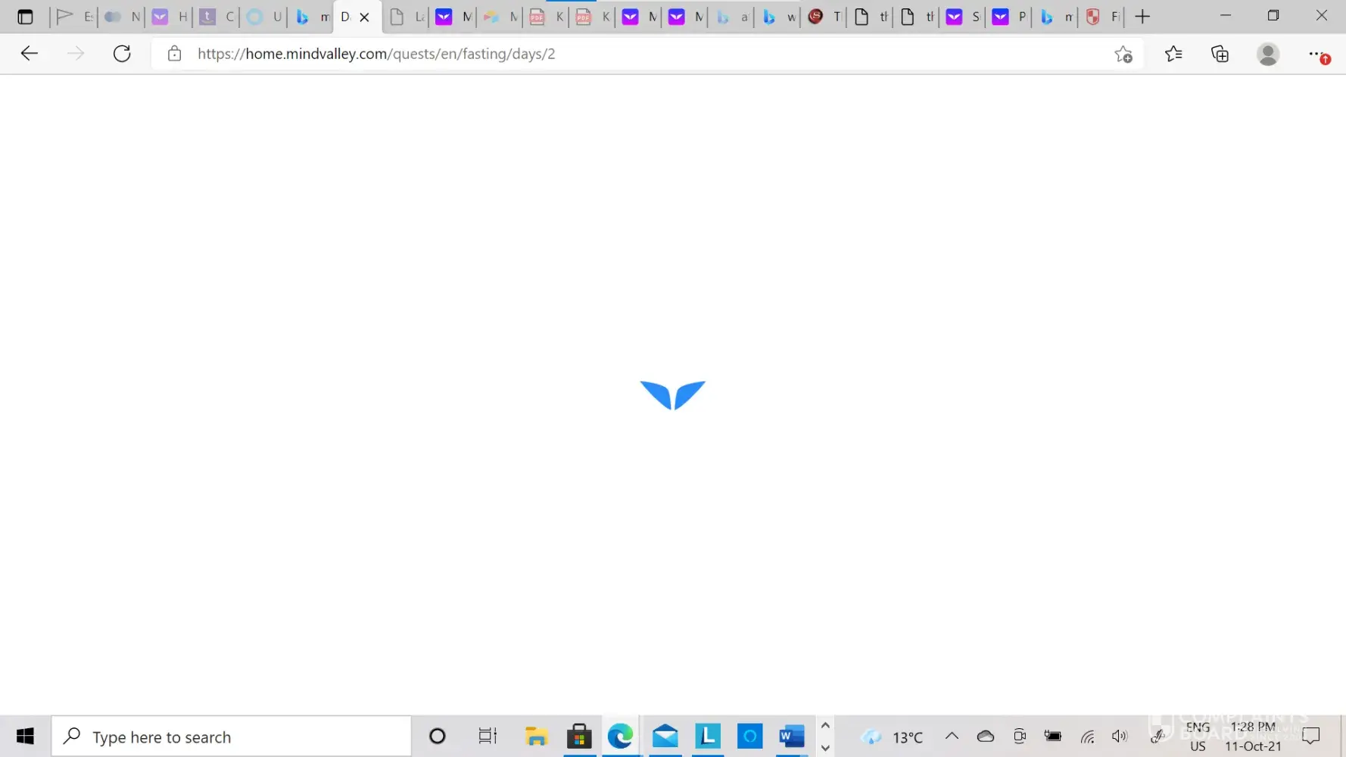The image size is (1346, 757).
Task: Open Task View on taskbar
Action: tap(488, 736)
